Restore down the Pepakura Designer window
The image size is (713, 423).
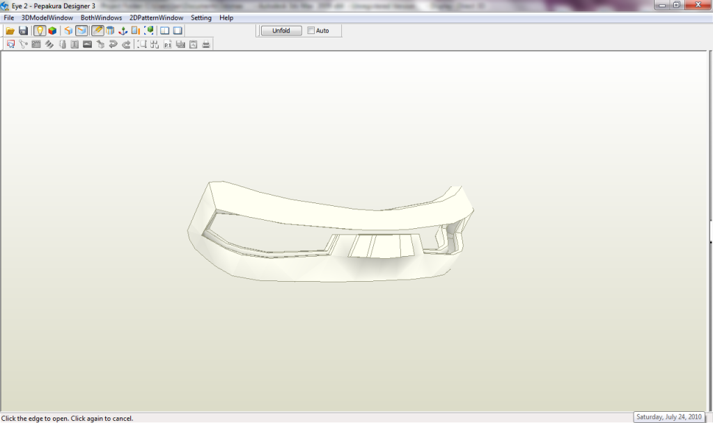[x=677, y=5]
